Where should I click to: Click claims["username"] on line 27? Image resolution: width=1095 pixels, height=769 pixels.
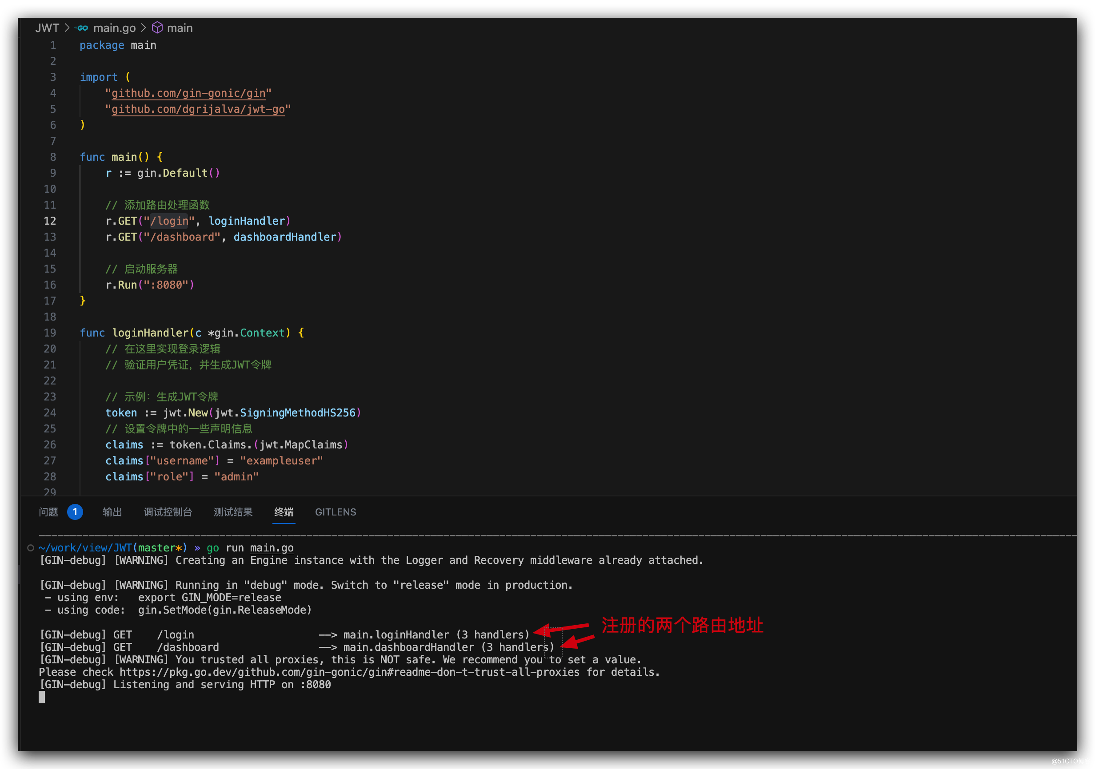pyautogui.click(x=163, y=461)
